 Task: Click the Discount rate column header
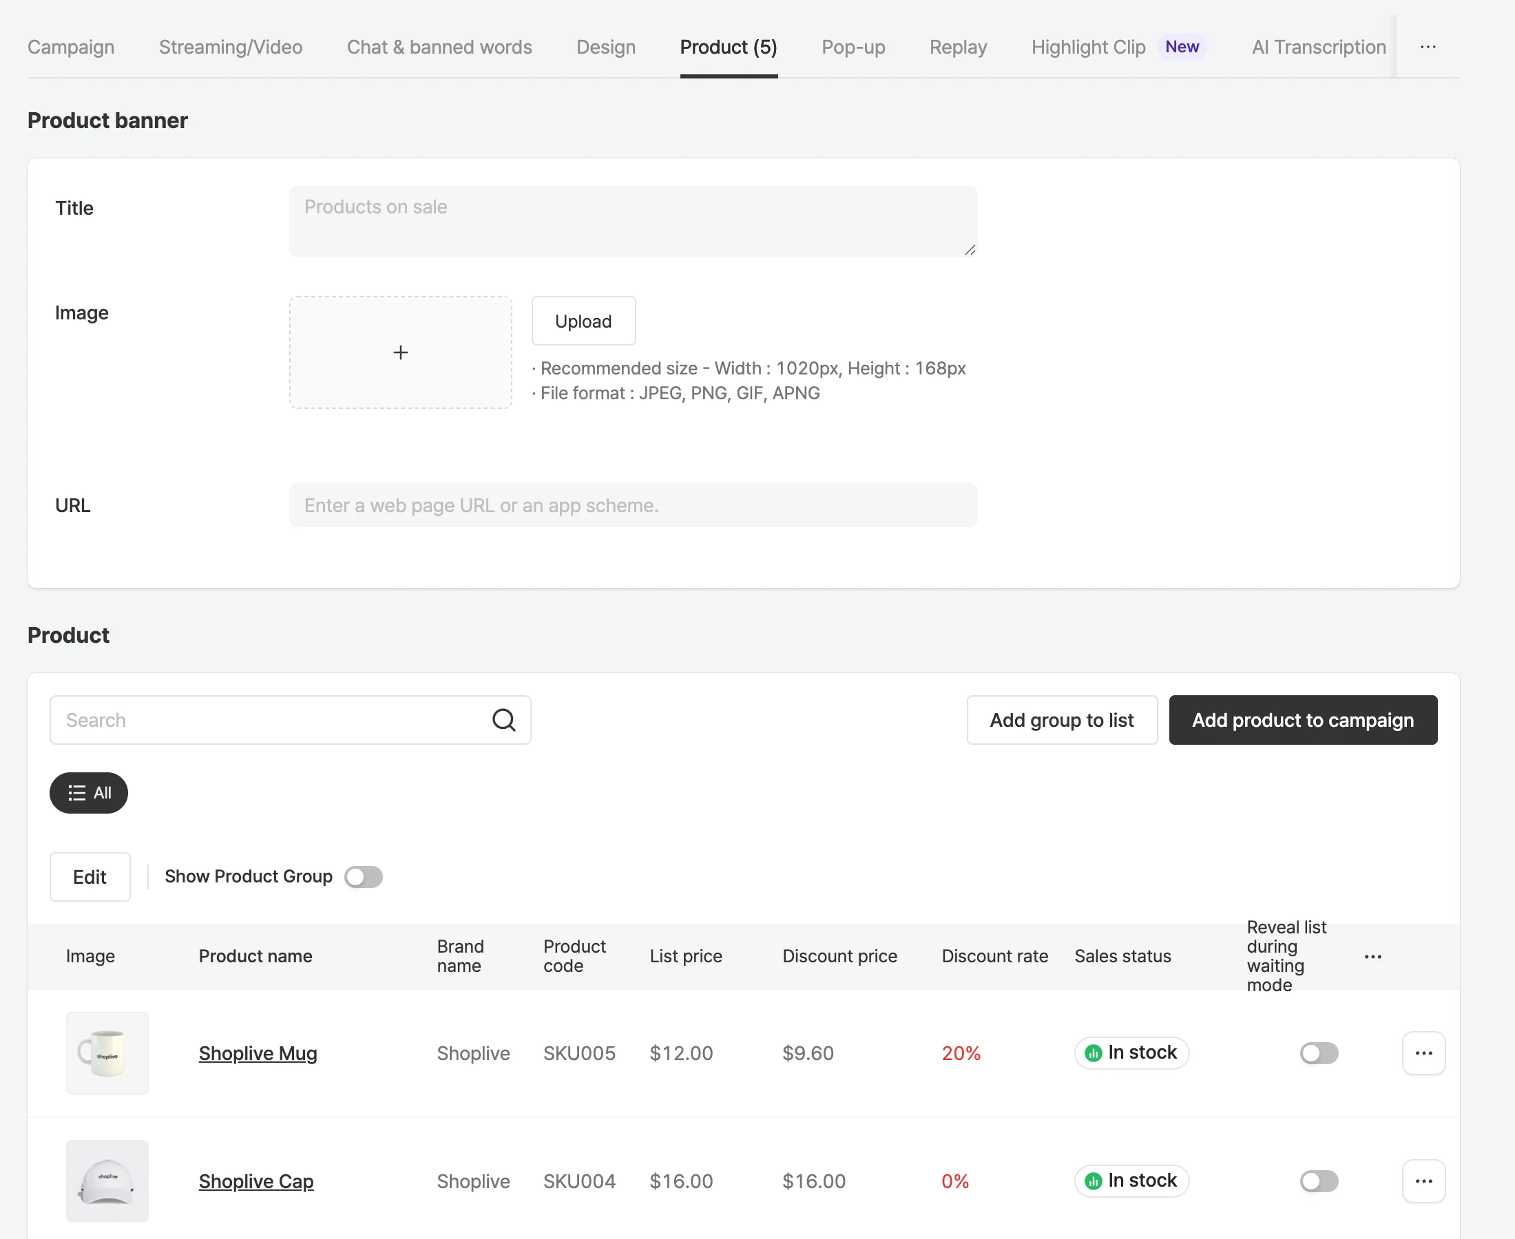tap(994, 956)
